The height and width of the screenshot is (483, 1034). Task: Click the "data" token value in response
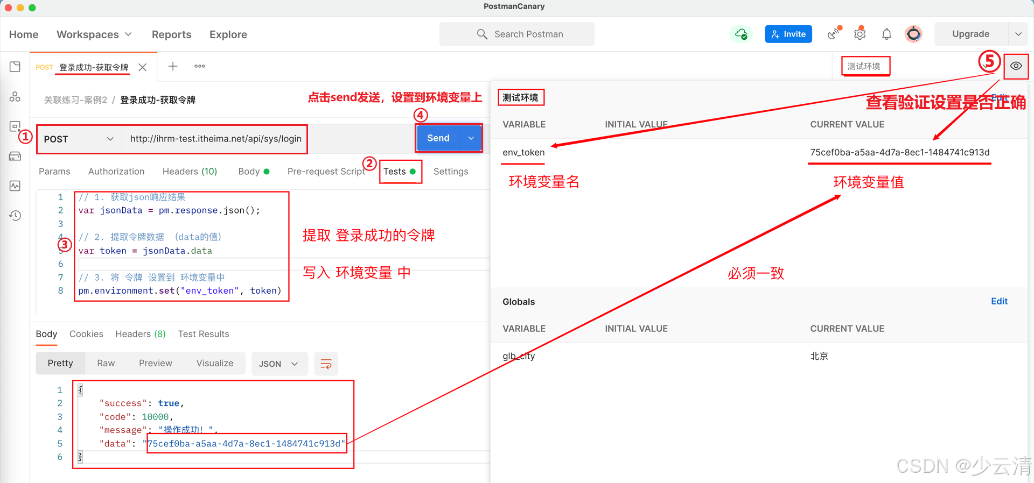coord(247,444)
